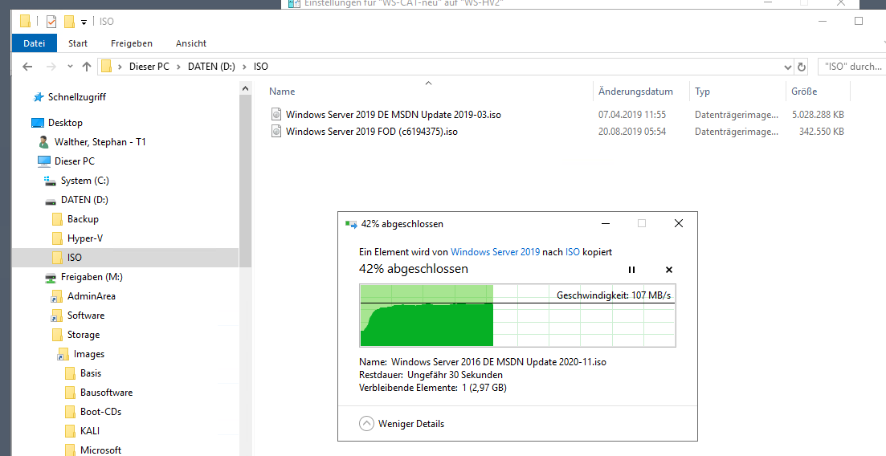Select Windows Server 2019 DE MSDN Update 2019-03.iso
886x456 pixels.
click(x=394, y=115)
